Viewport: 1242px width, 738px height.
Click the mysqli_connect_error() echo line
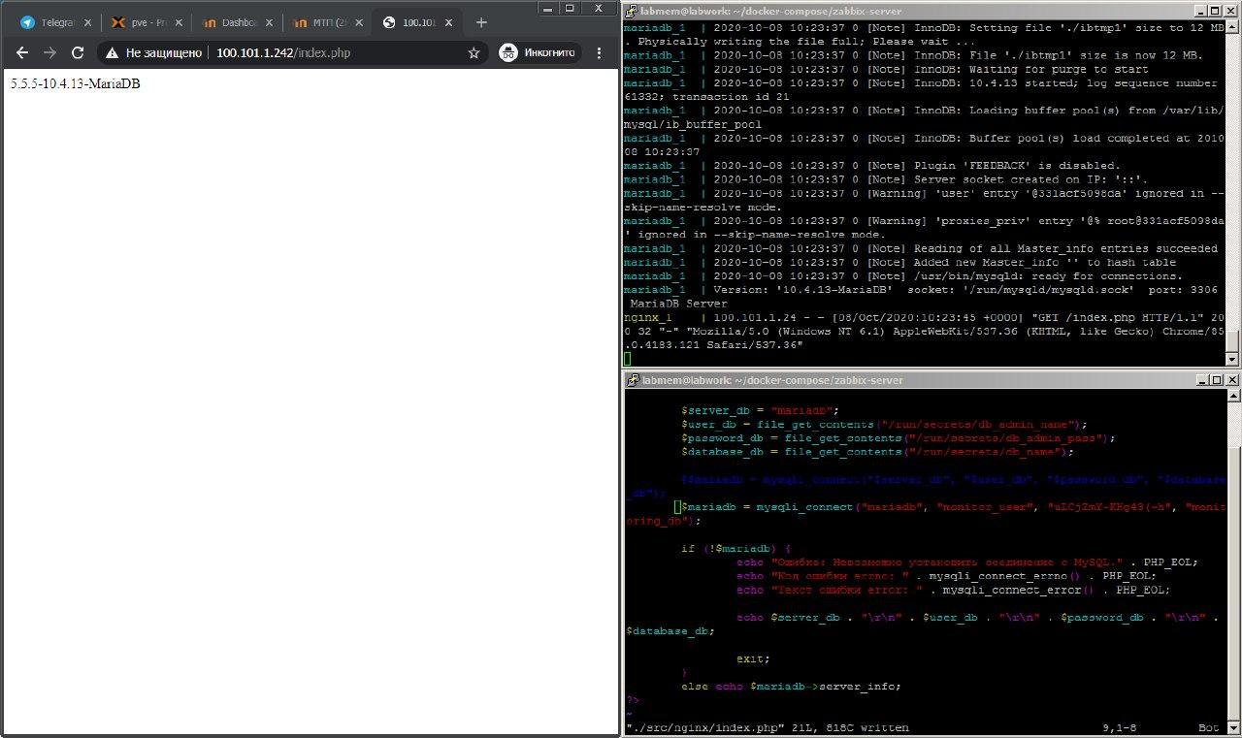953,590
